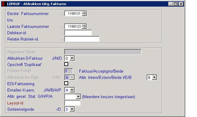Screen dimensions: 197x117
Task: Tick the Opschrift 'Duplikaat' checkbox
Action: [66, 64]
